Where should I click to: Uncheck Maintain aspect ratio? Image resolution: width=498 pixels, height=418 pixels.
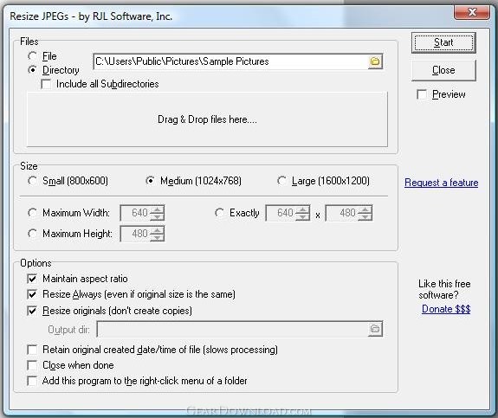click(32, 279)
